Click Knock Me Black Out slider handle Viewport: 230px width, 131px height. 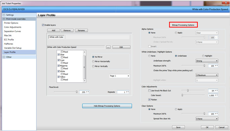pyautogui.click(x=188, y=90)
